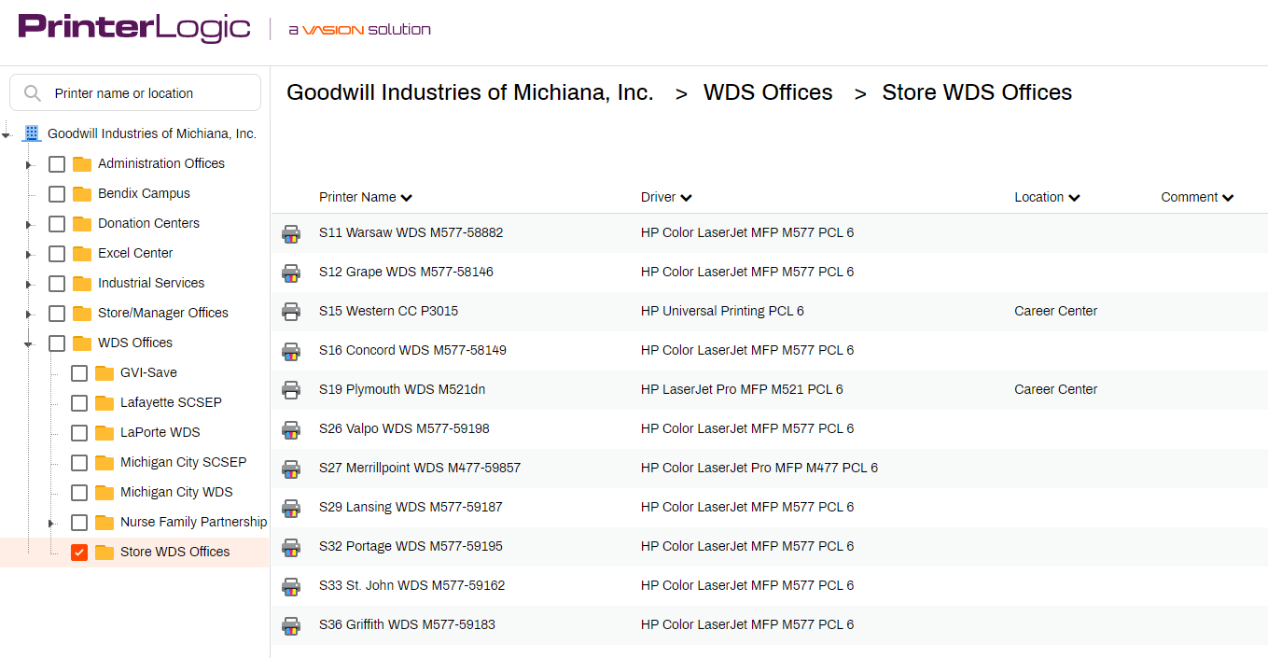This screenshot has height=658, width=1268.
Task: Click the WDS Offices folder icon
Action: pos(82,343)
